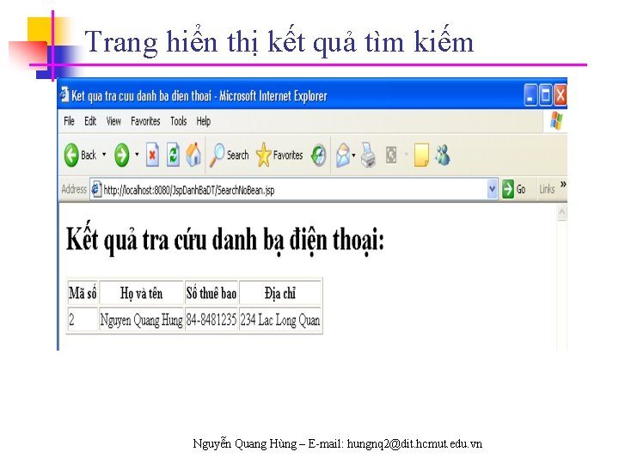The height and width of the screenshot is (464, 619).
Task: Click the cell containing '2'
Action: coord(83,319)
